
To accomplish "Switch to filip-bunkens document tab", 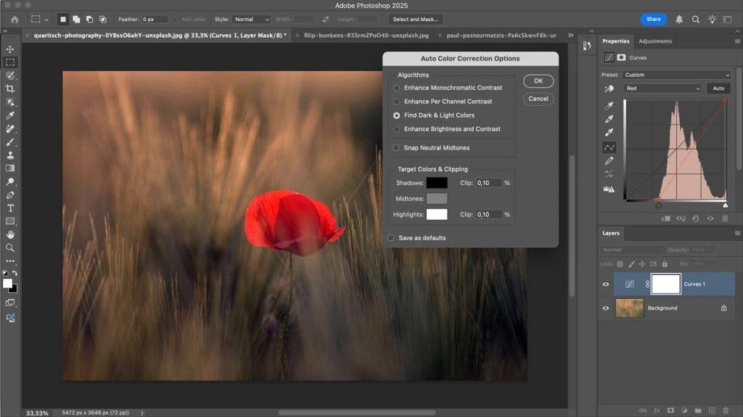I will click(366, 35).
